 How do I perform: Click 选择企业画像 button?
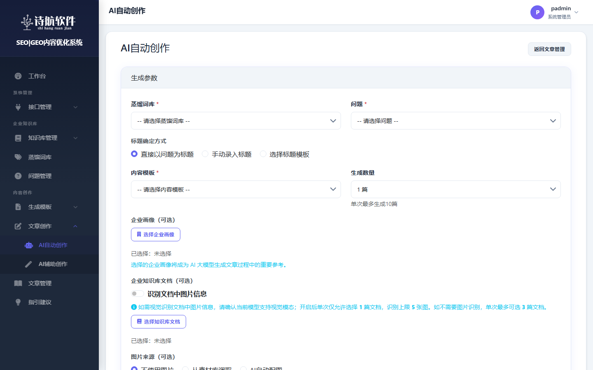tap(156, 234)
